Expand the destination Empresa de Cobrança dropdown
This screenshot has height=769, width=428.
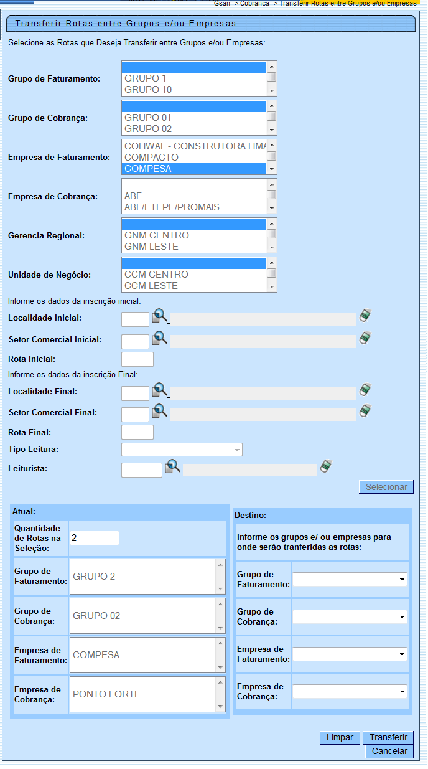tap(350, 692)
